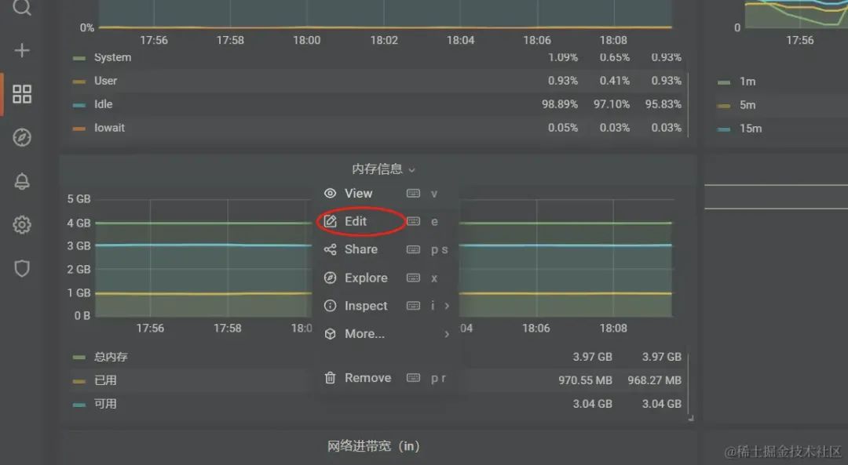Viewport: 848px width, 465px height.
Task: Click the memory panel resize handle corner
Action: (691, 417)
